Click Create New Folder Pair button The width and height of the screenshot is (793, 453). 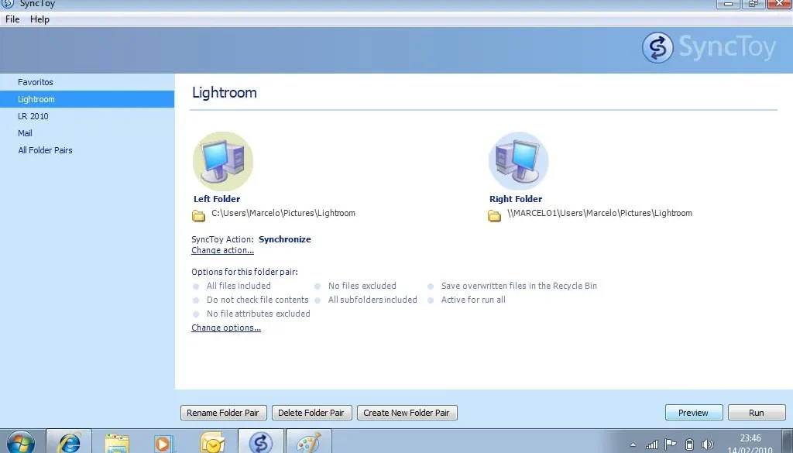pyautogui.click(x=407, y=413)
